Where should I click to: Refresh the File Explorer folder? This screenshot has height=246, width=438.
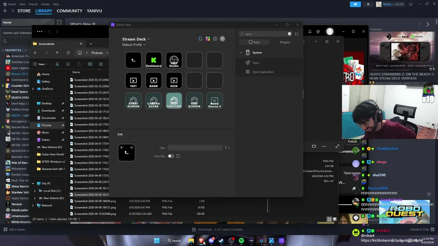[x=68, y=53]
